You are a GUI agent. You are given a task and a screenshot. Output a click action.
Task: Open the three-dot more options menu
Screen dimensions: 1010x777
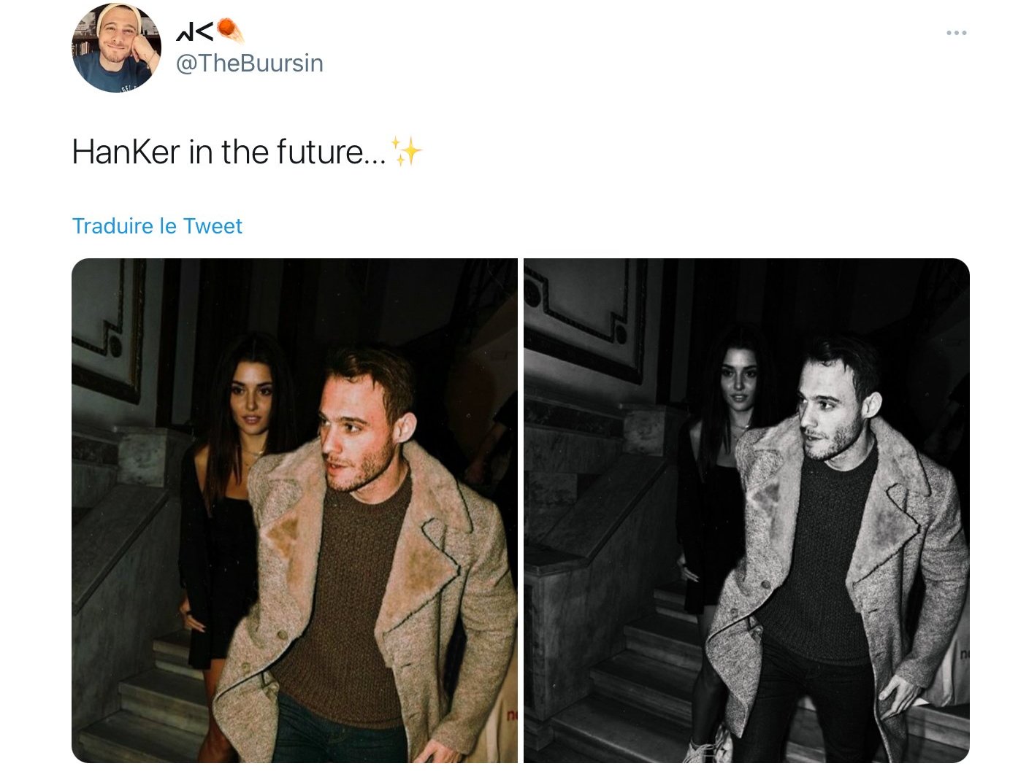pyautogui.click(x=956, y=33)
